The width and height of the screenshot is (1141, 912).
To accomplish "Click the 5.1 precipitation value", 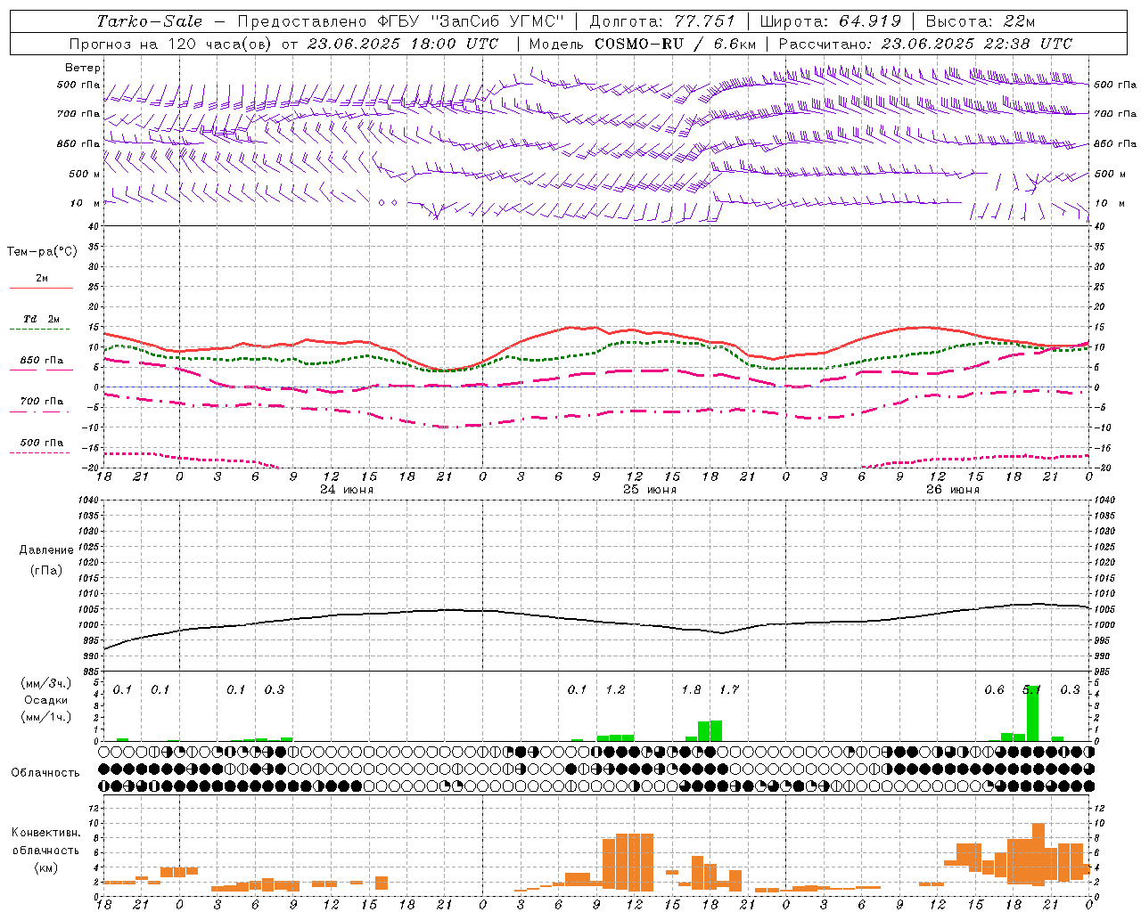I will point(1031,689).
